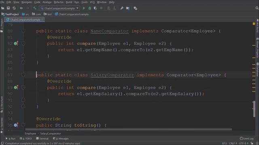This screenshot has width=259, height=145.
Task: Click src in the navigation bar
Action: click(25, 14)
